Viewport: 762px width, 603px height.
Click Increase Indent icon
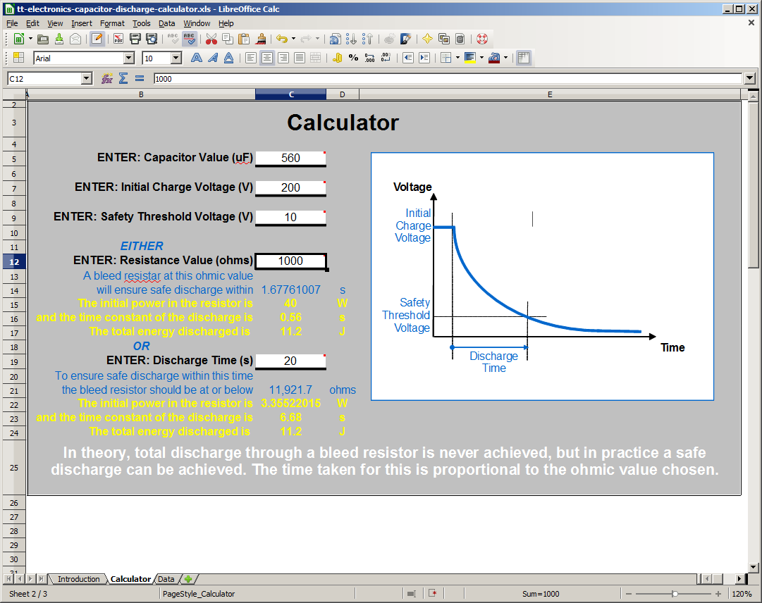coord(424,58)
